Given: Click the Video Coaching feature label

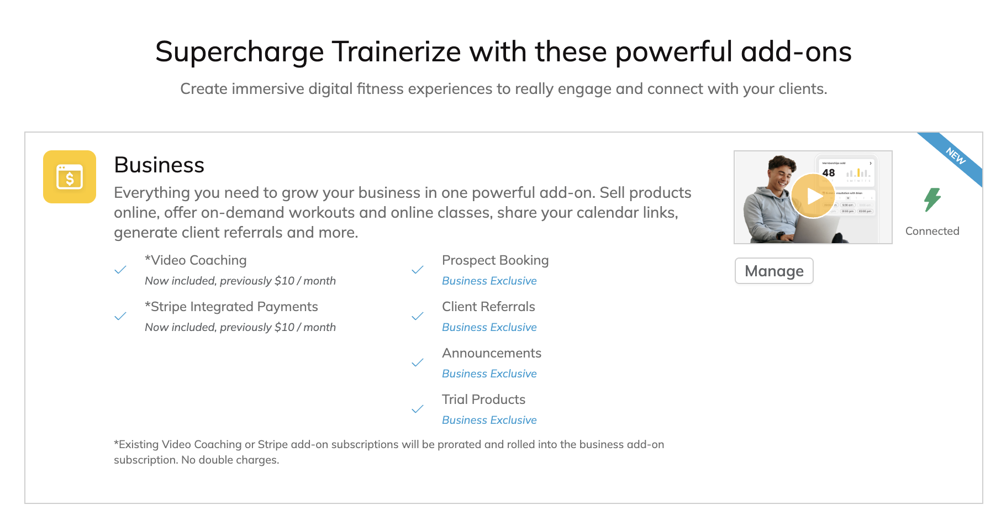Looking at the screenshot, I should pyautogui.click(x=196, y=260).
